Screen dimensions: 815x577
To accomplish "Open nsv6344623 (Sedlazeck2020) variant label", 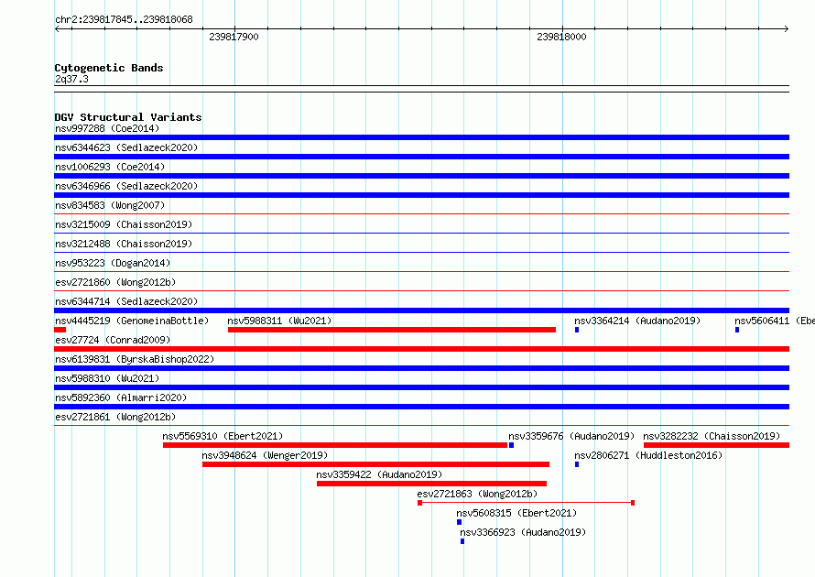I will pos(126,147).
